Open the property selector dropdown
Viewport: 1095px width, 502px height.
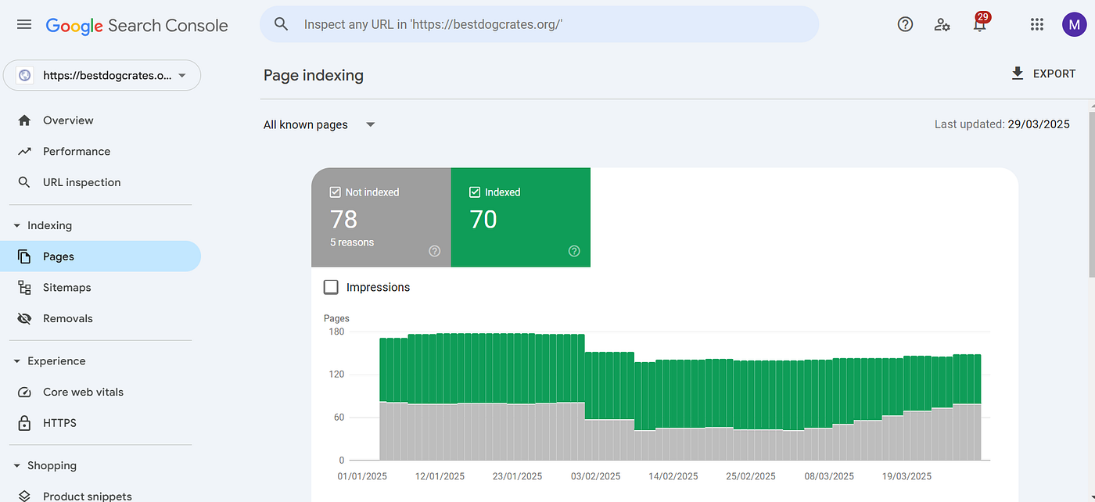point(102,76)
